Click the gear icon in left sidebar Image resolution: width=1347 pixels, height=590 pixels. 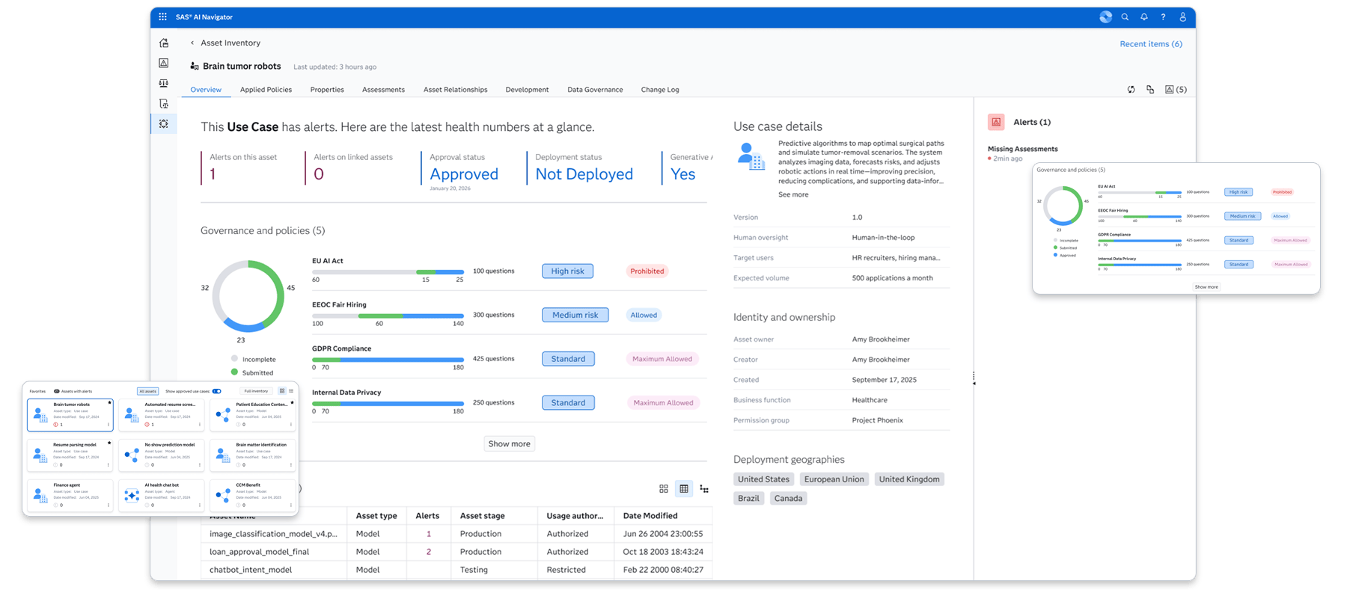(x=164, y=123)
